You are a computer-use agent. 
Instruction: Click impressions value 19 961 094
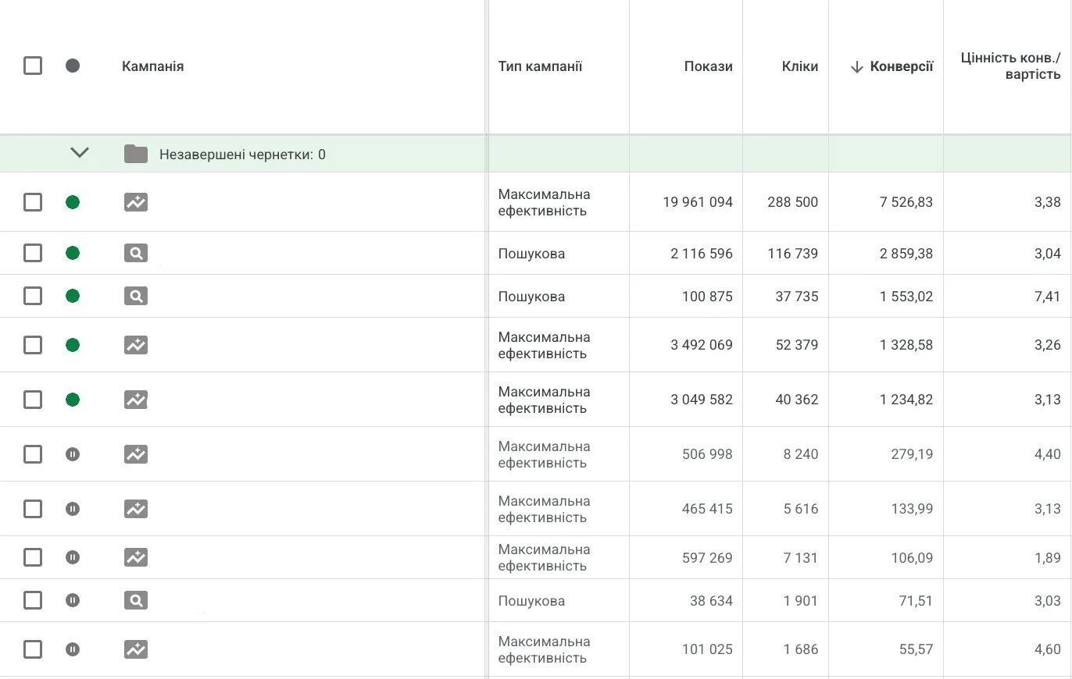(x=698, y=202)
